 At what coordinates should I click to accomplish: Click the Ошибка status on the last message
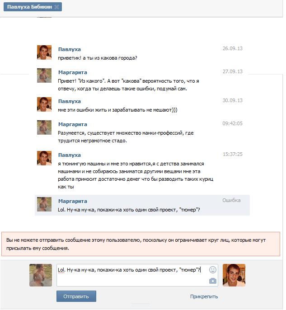[x=231, y=200]
